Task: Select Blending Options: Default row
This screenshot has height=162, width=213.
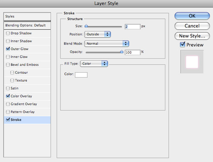Action: [27, 26]
